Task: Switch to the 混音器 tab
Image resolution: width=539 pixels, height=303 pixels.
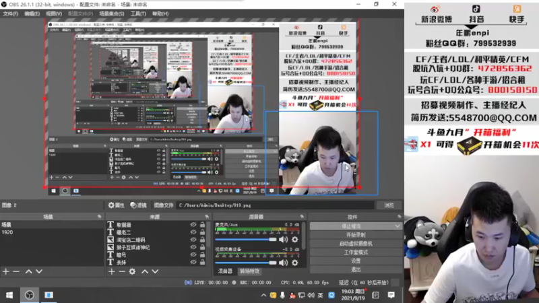Action: (x=225, y=271)
